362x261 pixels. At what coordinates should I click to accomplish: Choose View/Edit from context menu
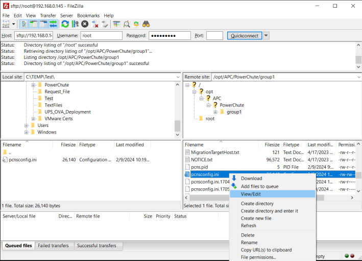point(273,194)
